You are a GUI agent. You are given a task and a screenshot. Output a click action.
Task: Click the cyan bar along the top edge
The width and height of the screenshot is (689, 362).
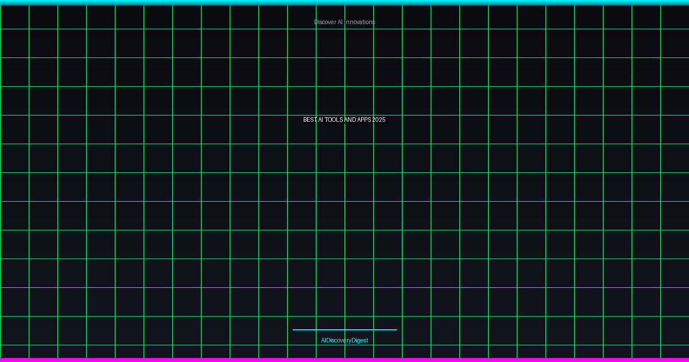[344, 2]
